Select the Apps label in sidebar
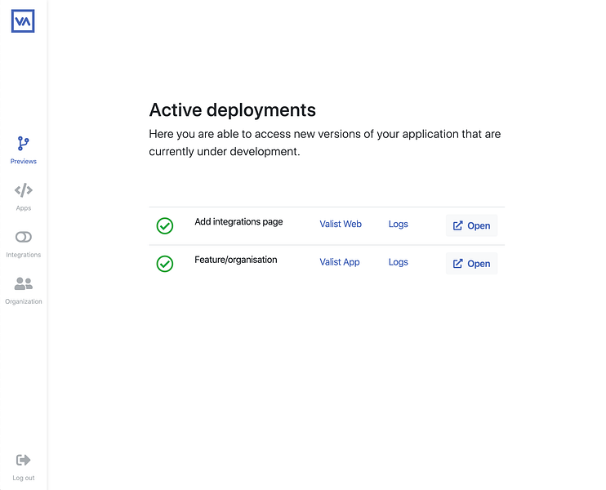The width and height of the screenshot is (606, 490). pyautogui.click(x=23, y=208)
